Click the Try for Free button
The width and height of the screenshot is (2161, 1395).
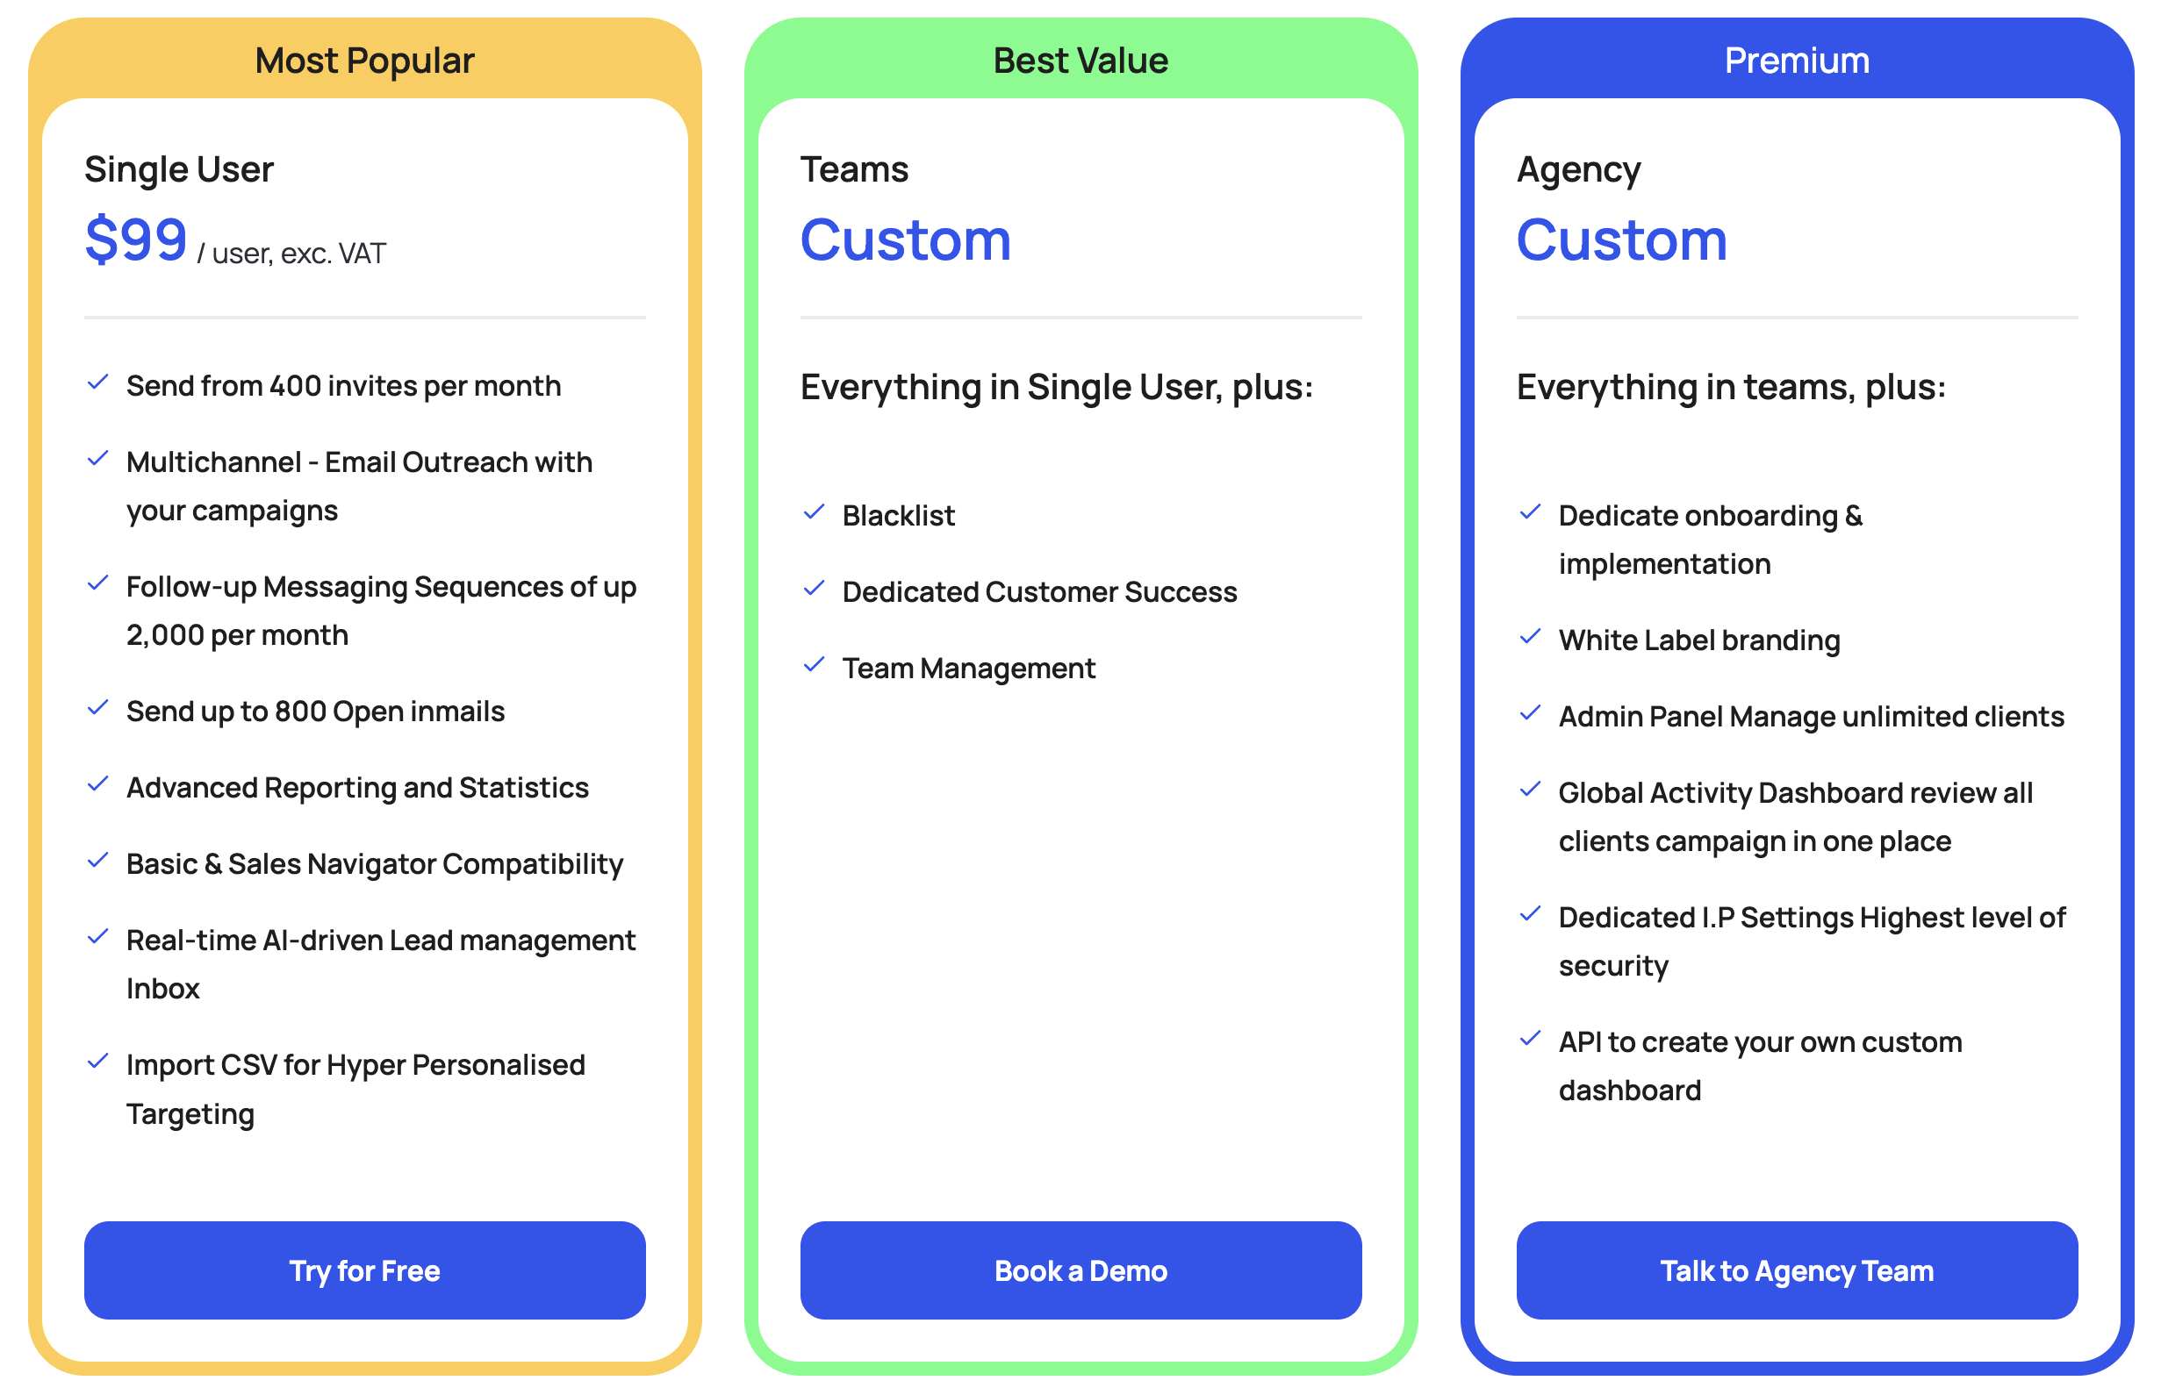tap(364, 1270)
